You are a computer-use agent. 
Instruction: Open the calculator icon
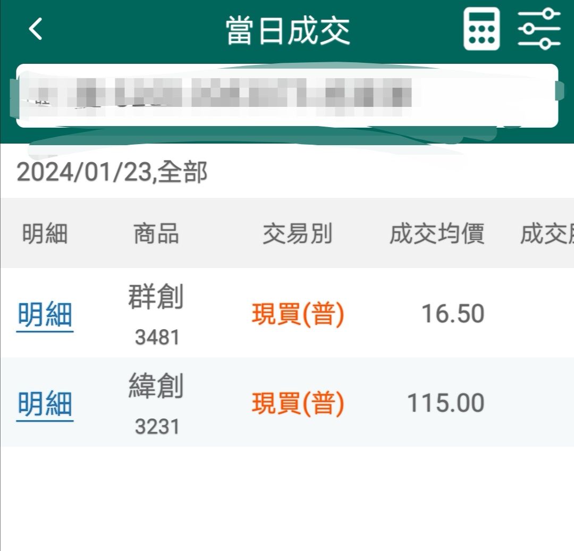(x=482, y=29)
